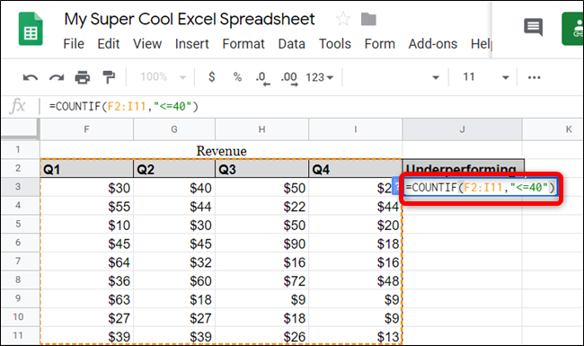Select the Q4 header cell
Image resolution: width=584 pixels, height=346 pixels.
pos(355,169)
